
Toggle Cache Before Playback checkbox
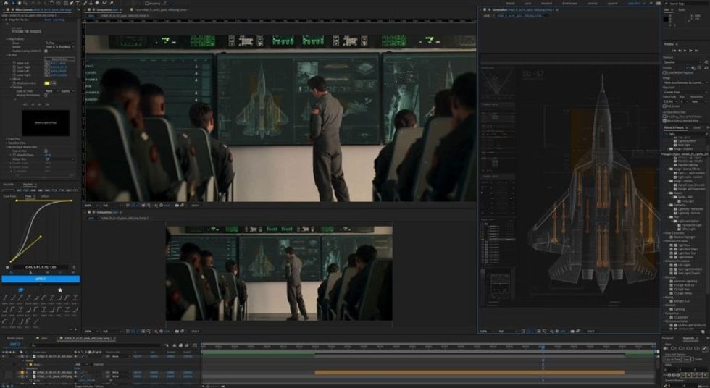point(665,73)
